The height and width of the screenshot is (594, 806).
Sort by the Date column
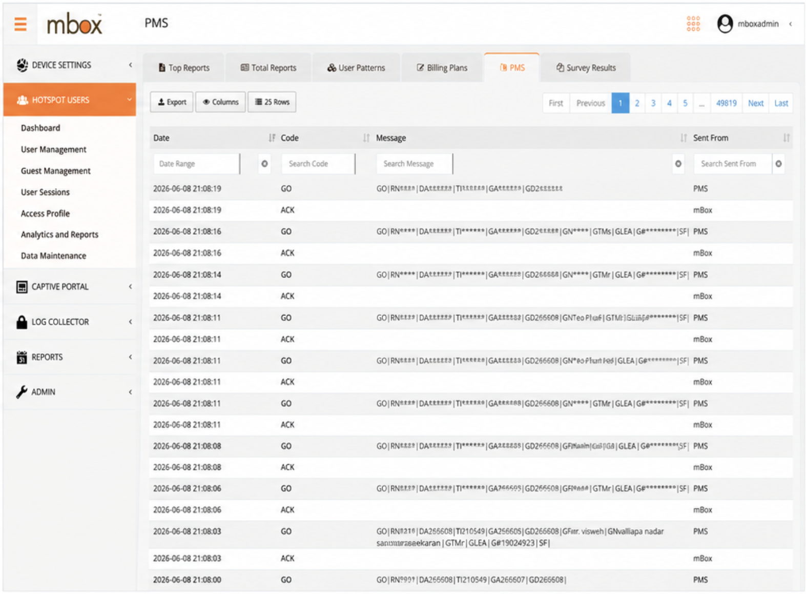[x=272, y=138]
